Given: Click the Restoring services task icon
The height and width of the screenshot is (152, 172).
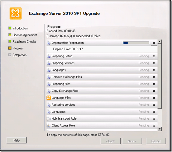Looking at the screenshot, I should [x=49, y=105].
